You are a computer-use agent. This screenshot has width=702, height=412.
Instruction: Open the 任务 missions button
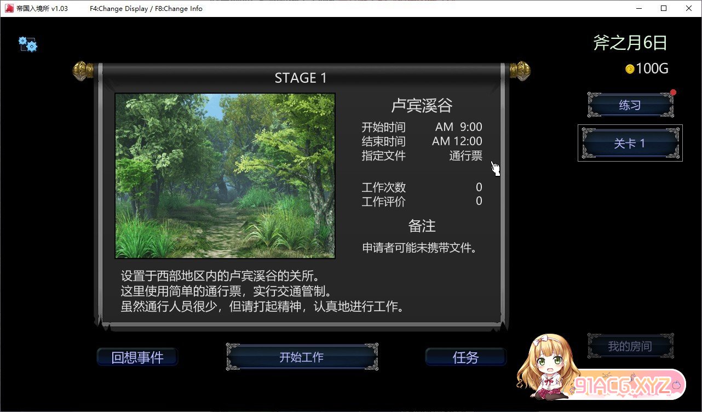[x=465, y=358]
